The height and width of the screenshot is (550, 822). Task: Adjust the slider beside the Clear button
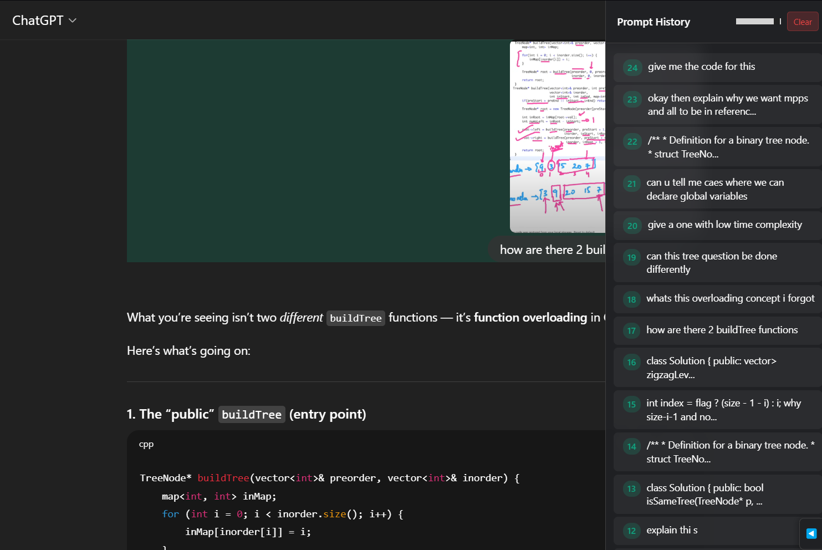(755, 21)
